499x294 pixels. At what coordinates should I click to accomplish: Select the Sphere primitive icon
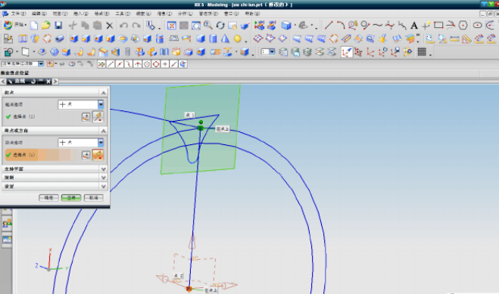238,39
